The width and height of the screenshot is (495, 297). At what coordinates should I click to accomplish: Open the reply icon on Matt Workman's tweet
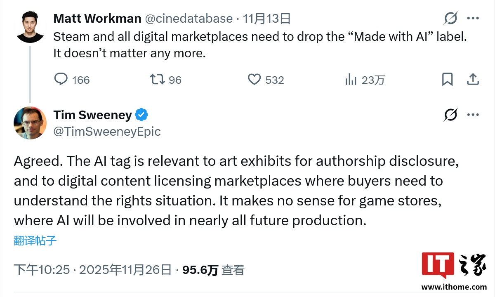point(61,80)
